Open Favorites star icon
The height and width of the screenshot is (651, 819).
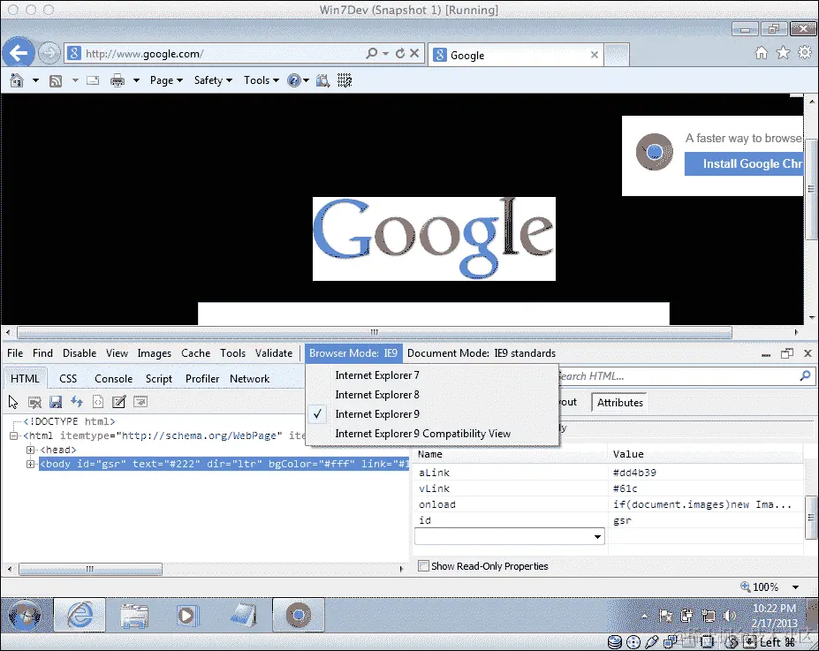pyautogui.click(x=783, y=53)
